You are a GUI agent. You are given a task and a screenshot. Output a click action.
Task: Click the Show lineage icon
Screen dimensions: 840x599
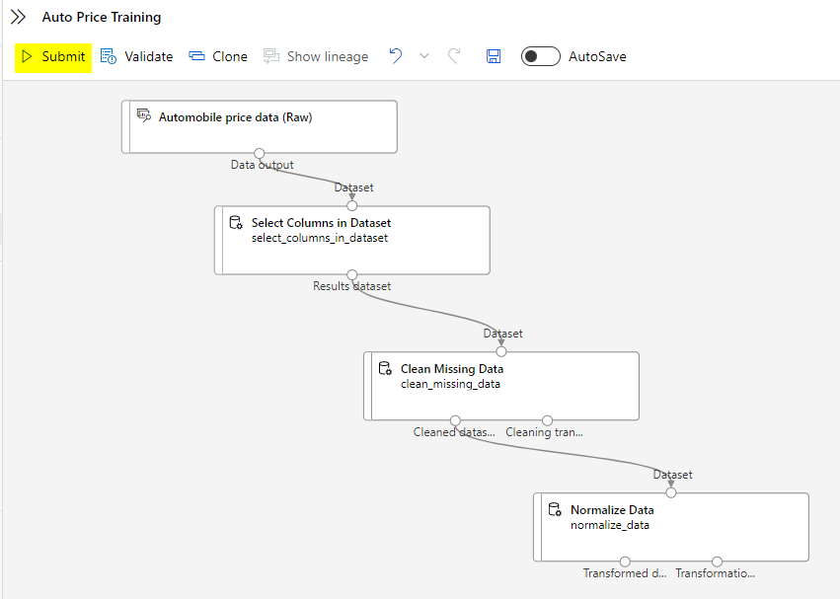(271, 56)
